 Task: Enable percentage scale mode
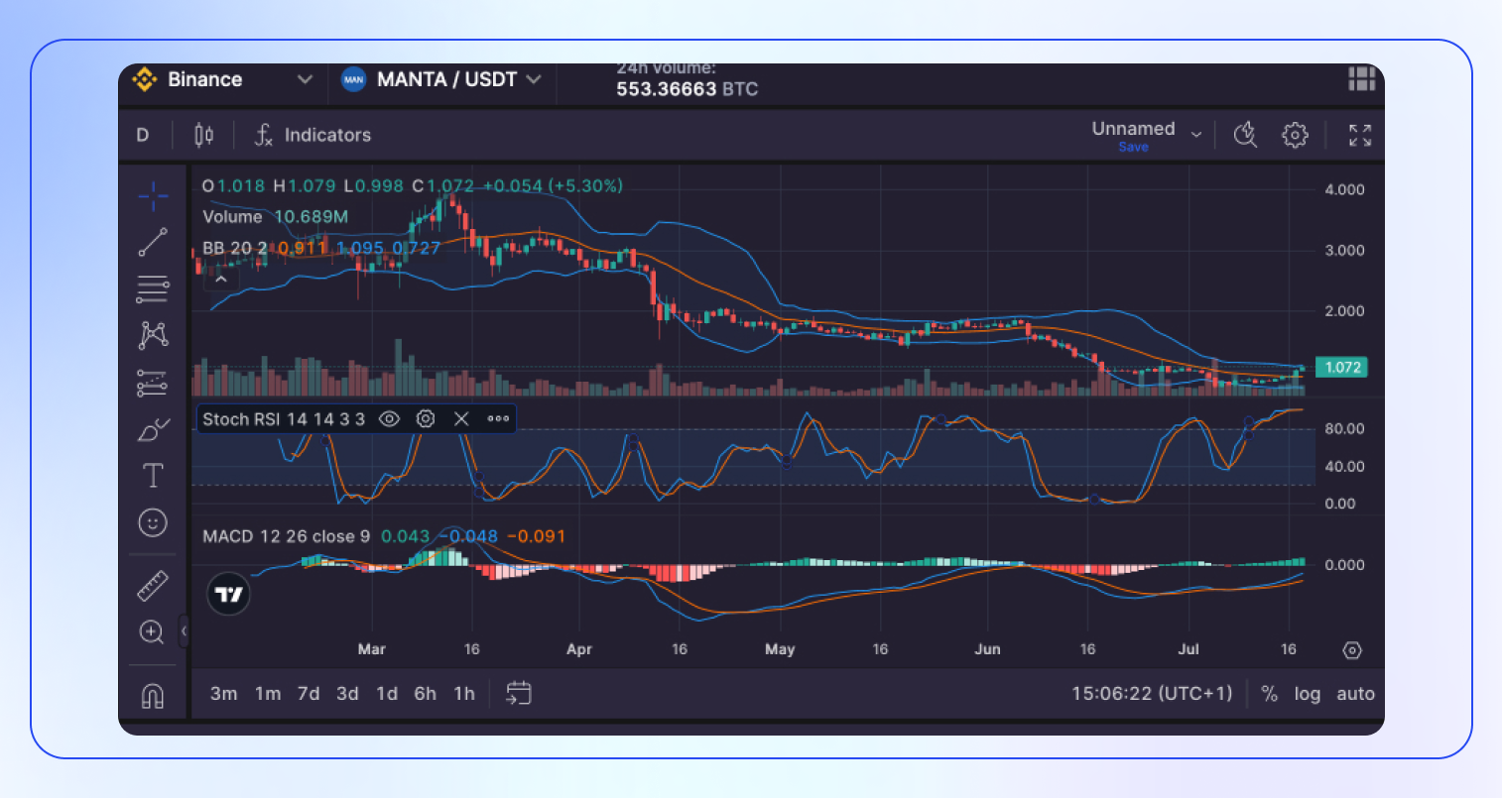1269,694
